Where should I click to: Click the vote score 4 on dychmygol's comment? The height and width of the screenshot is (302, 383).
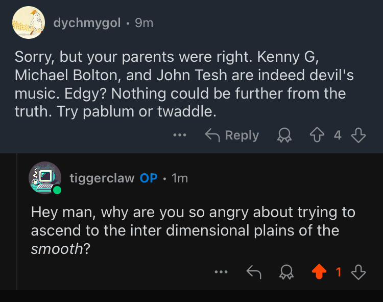pyautogui.click(x=338, y=135)
